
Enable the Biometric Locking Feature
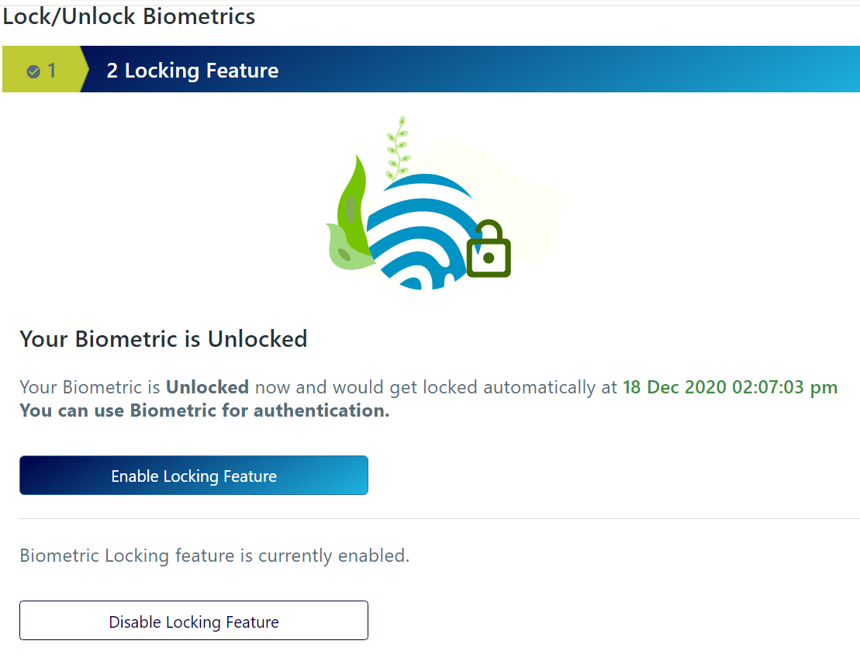(193, 475)
